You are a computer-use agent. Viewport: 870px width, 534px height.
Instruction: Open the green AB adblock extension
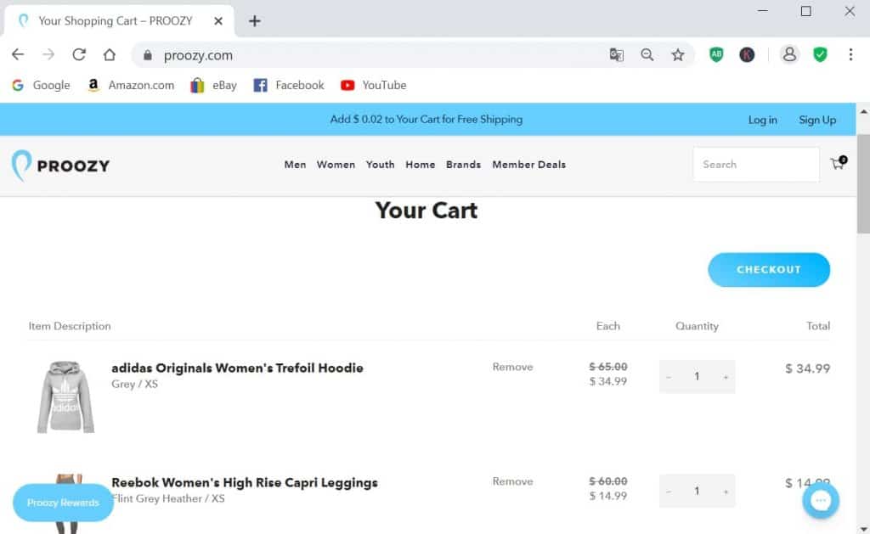click(716, 54)
